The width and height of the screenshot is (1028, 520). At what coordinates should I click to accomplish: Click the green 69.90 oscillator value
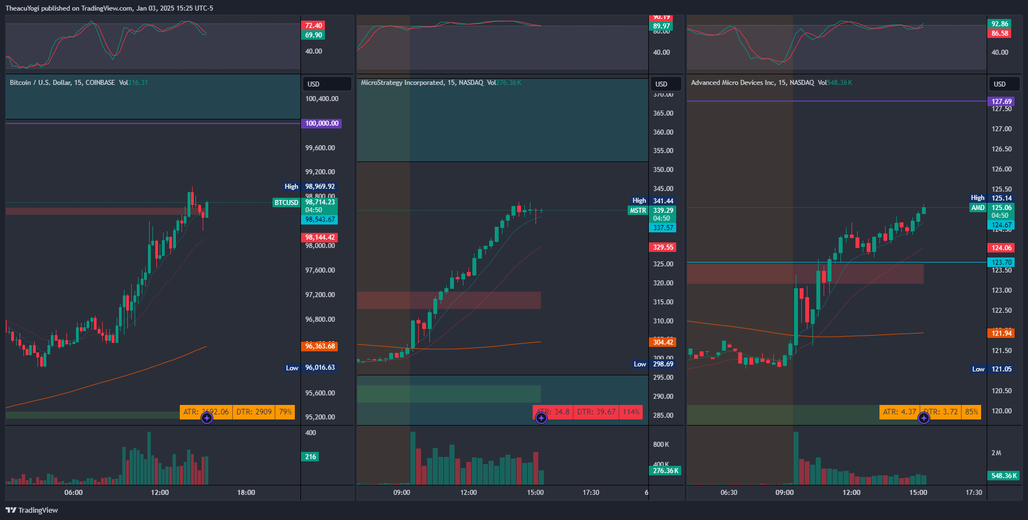click(313, 35)
